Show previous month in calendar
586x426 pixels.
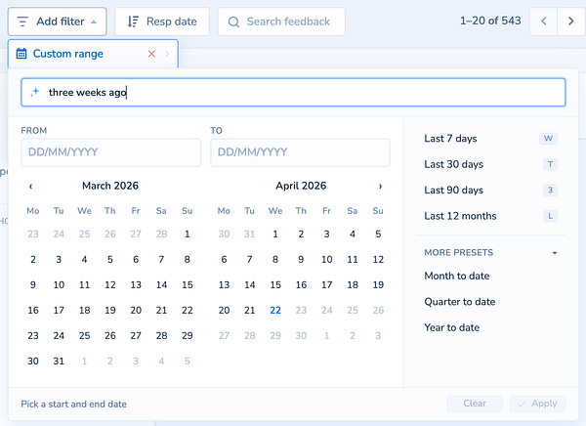coord(31,187)
